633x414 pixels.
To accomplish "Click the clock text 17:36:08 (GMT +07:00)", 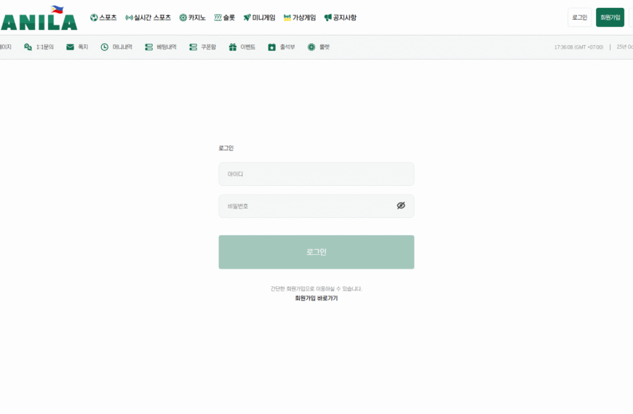I will pyautogui.click(x=578, y=47).
